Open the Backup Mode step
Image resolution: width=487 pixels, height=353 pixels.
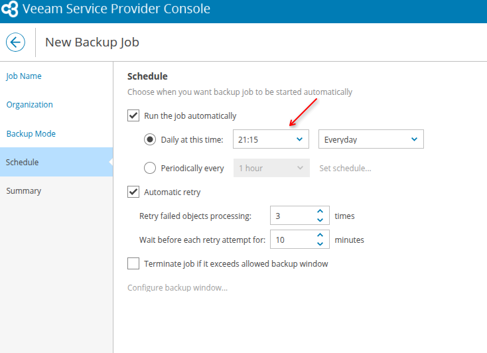(x=31, y=133)
